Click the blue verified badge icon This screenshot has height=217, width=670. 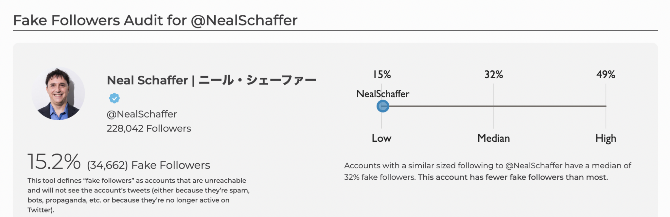pos(114,98)
